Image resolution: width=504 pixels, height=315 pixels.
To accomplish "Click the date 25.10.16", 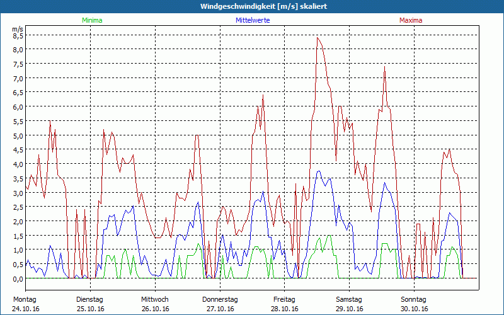I will (91, 309).
